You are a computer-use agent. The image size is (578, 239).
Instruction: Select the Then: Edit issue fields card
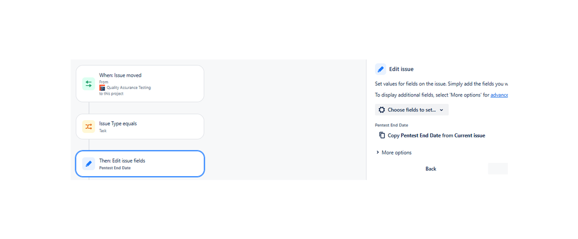point(140,163)
